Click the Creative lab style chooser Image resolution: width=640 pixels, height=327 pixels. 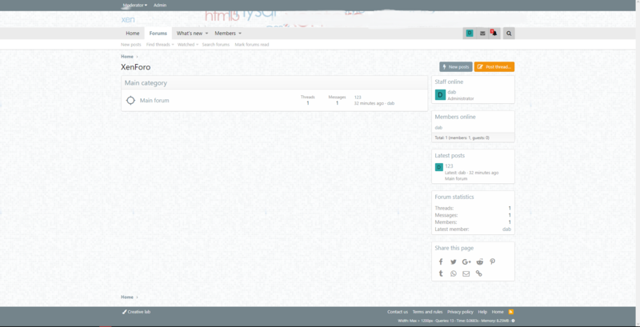(x=136, y=312)
